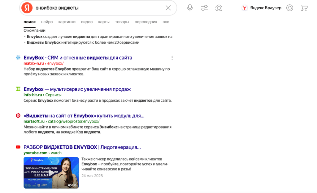The height and width of the screenshot is (193, 317).
Task: Open the Сервисы breadcrumb link
Action: (53, 95)
